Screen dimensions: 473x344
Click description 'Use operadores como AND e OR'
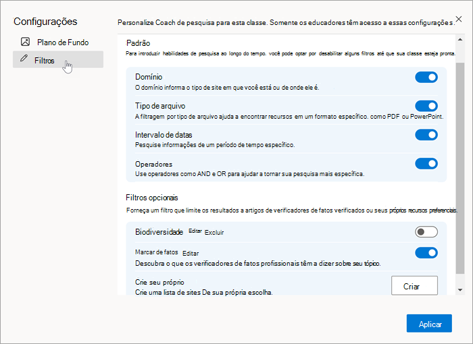[249, 174]
